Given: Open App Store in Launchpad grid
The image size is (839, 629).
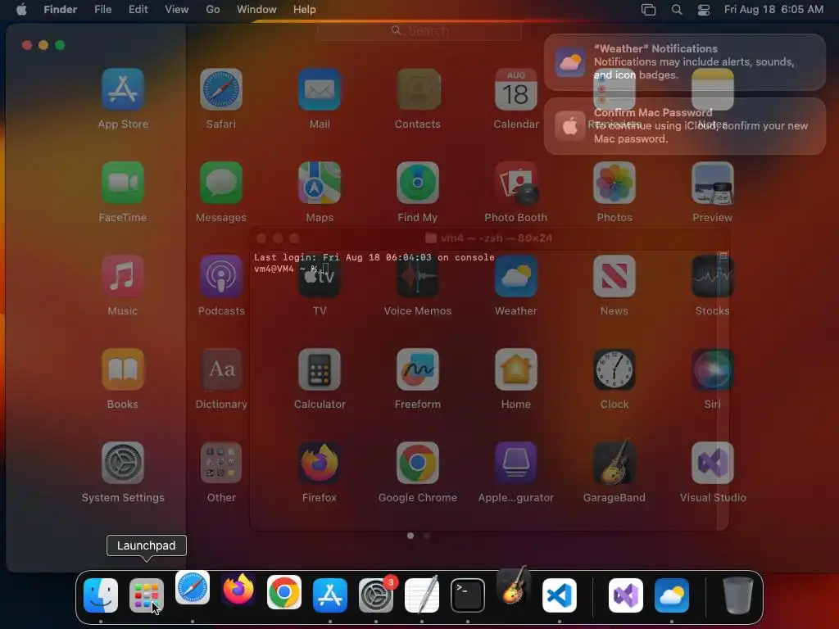Looking at the screenshot, I should pyautogui.click(x=123, y=89).
